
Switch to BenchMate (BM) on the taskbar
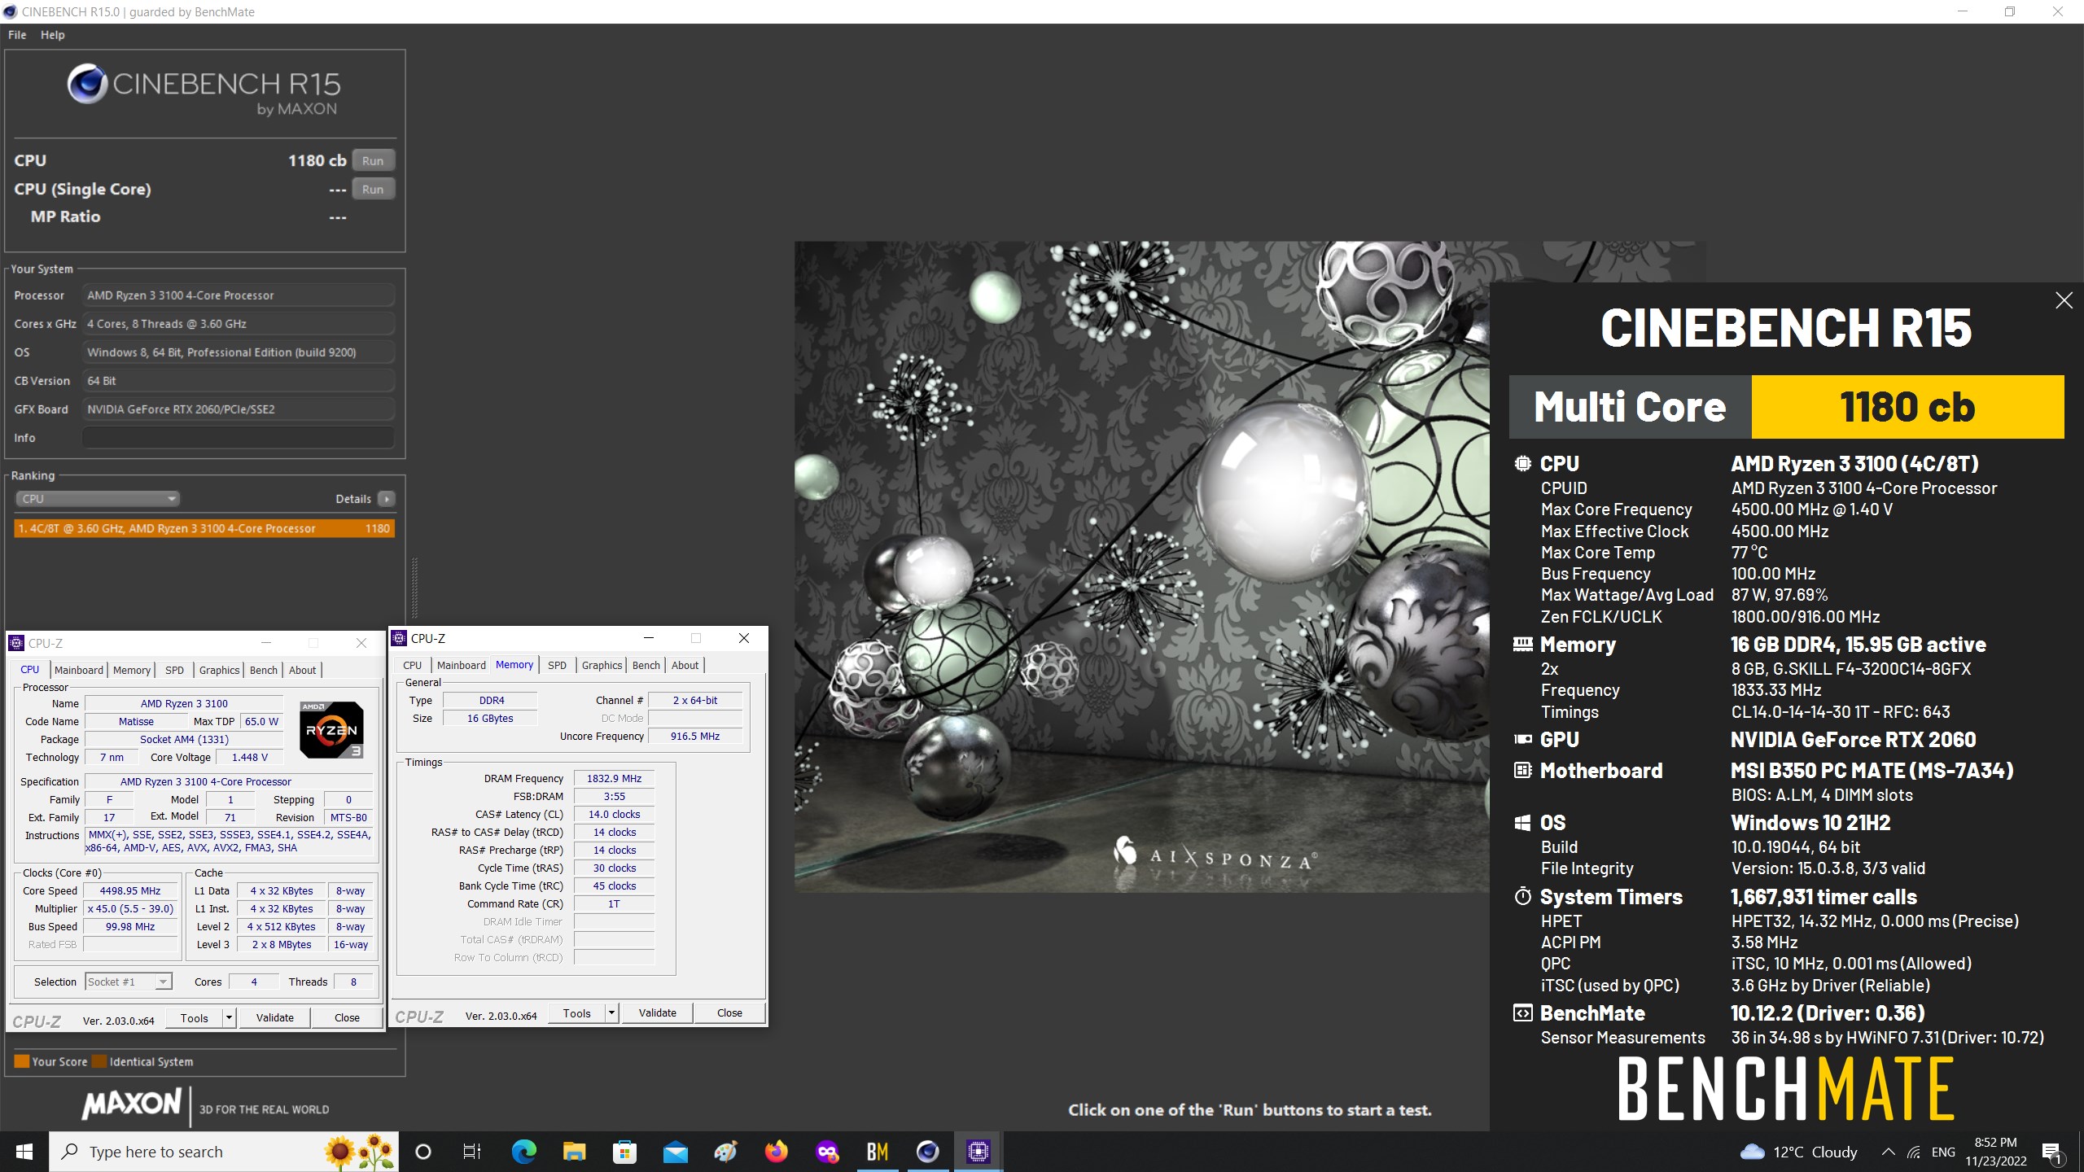pos(877,1152)
